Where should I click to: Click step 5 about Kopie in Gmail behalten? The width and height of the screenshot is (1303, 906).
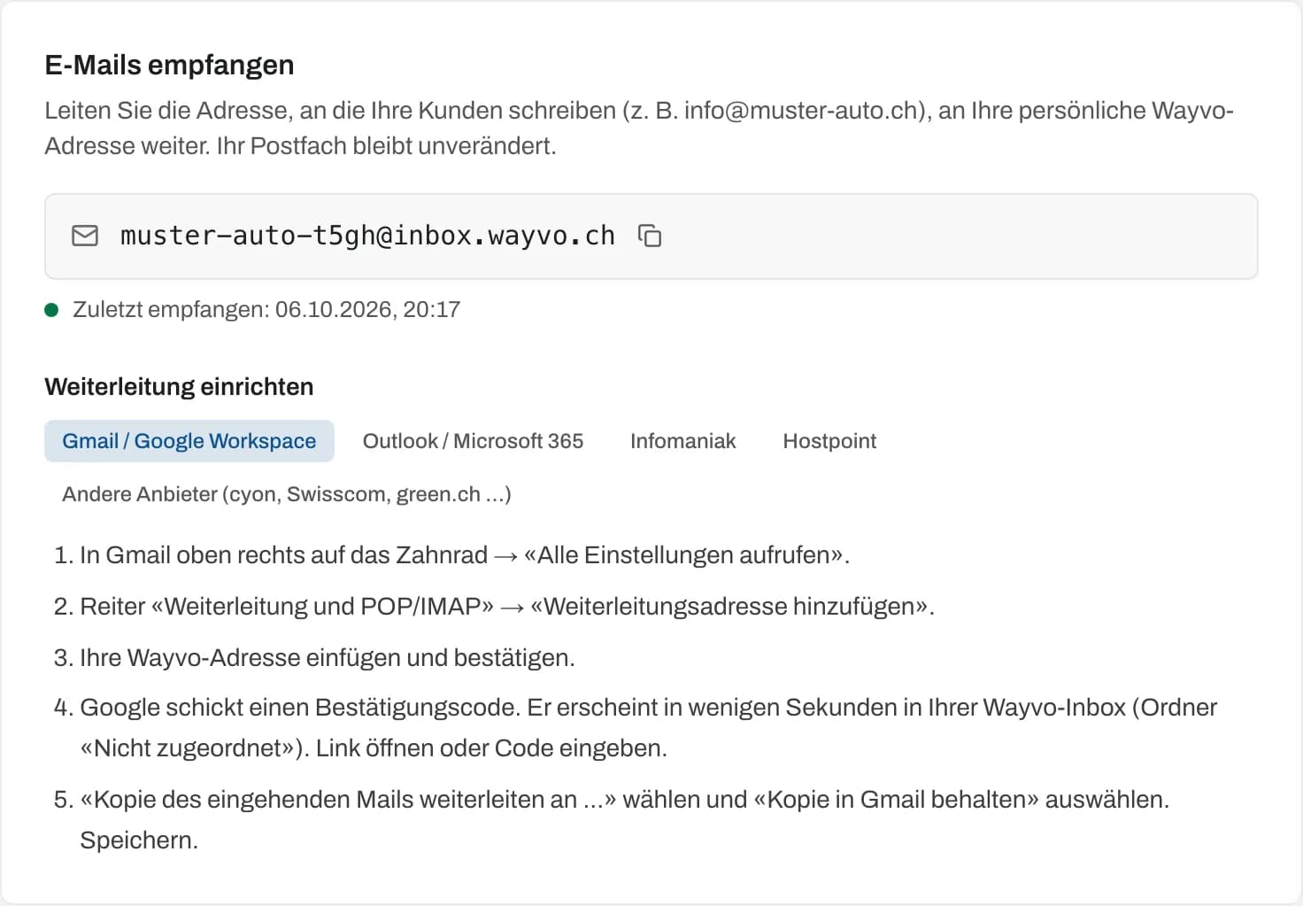tap(612, 820)
